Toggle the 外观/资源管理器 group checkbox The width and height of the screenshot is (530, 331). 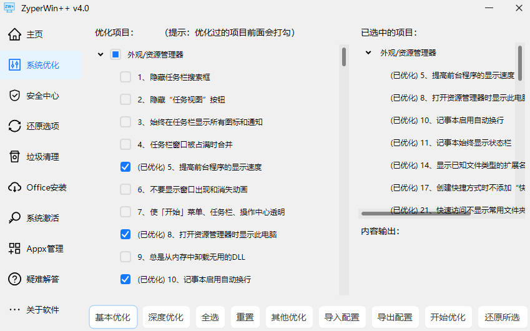(x=115, y=54)
